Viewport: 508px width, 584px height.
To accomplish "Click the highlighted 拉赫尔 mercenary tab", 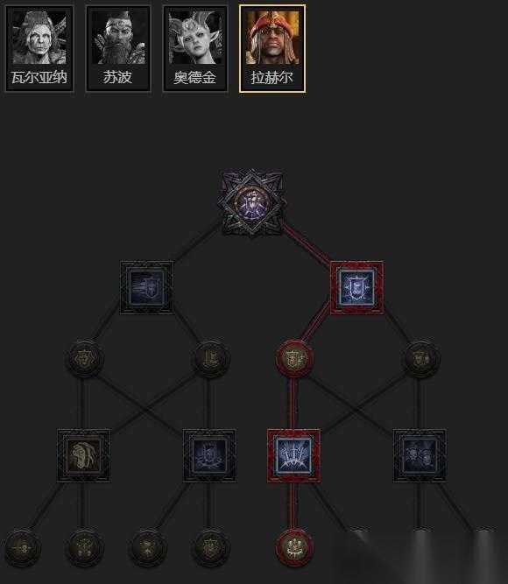I will pyautogui.click(x=272, y=49).
